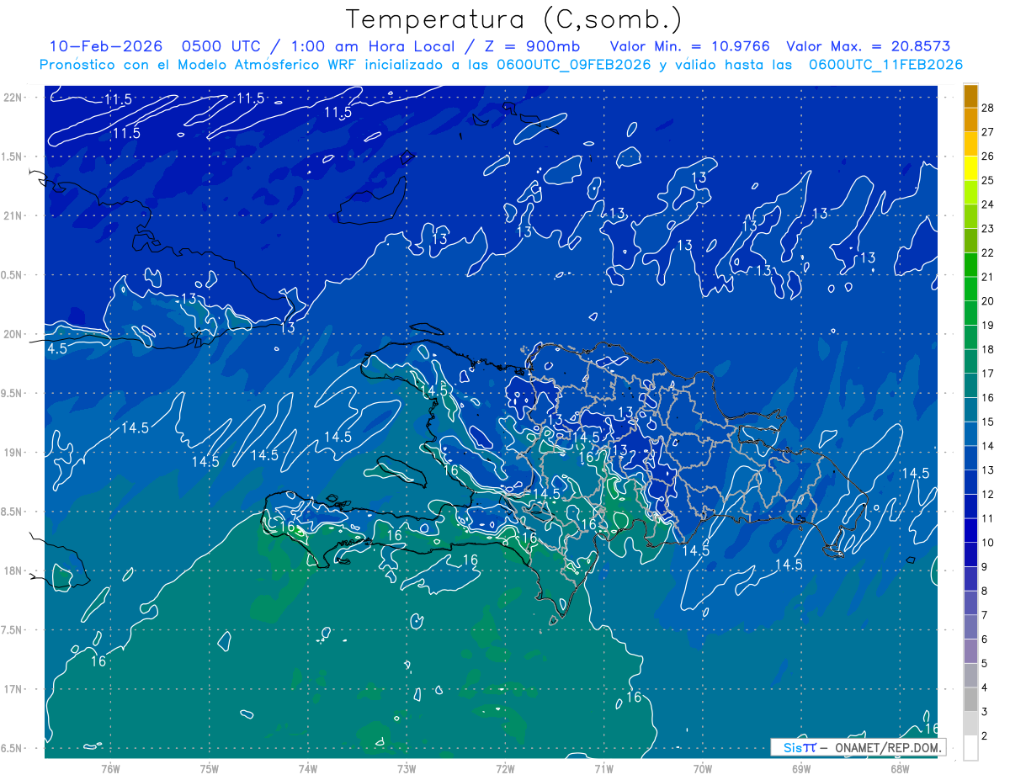Click the '73W' longitude axis label
Viewport: 1010px width, 780px height.
(x=406, y=768)
